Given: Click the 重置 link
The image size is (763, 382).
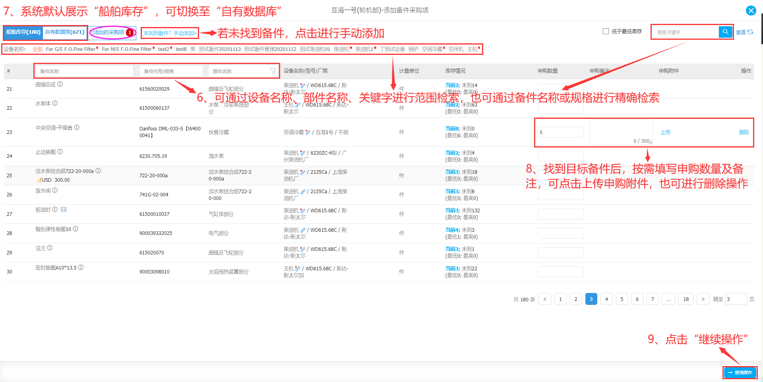Looking at the screenshot, I should click(x=741, y=32).
